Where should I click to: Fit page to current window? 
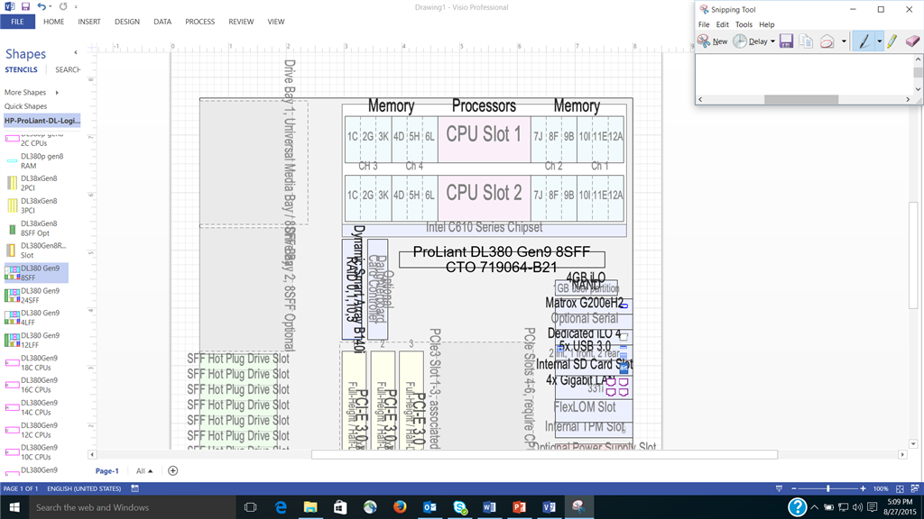[x=900, y=488]
